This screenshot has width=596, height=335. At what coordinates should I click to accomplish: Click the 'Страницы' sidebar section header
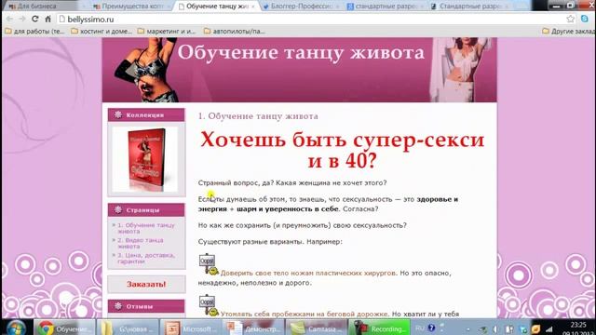tap(146, 209)
